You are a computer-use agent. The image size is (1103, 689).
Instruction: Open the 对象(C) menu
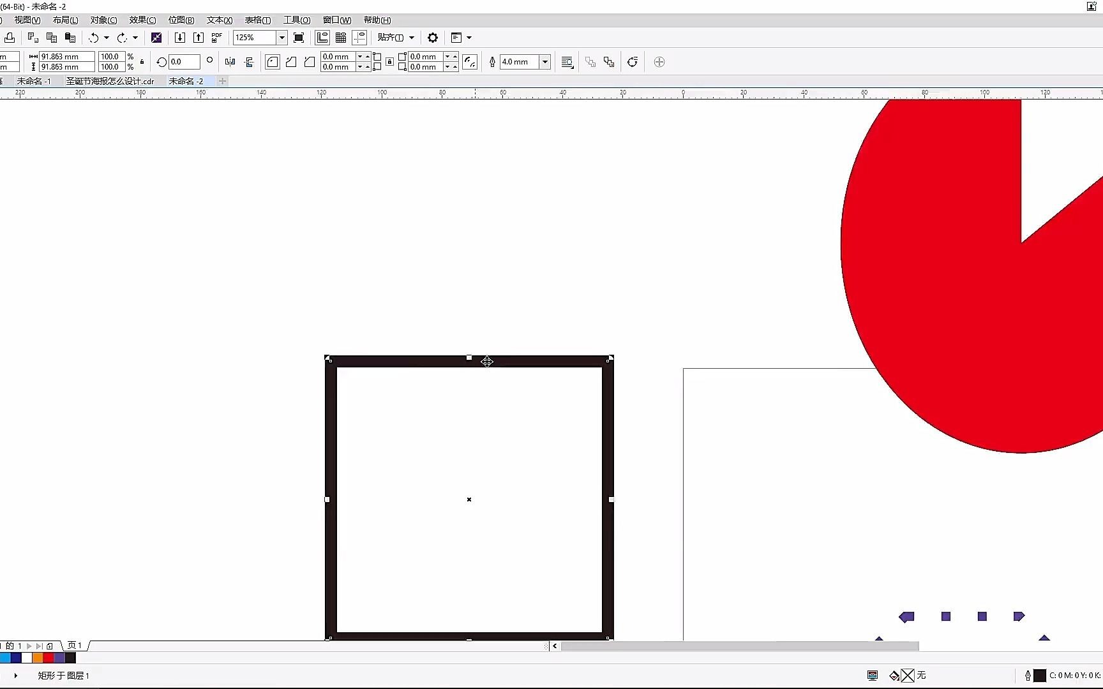tap(104, 20)
